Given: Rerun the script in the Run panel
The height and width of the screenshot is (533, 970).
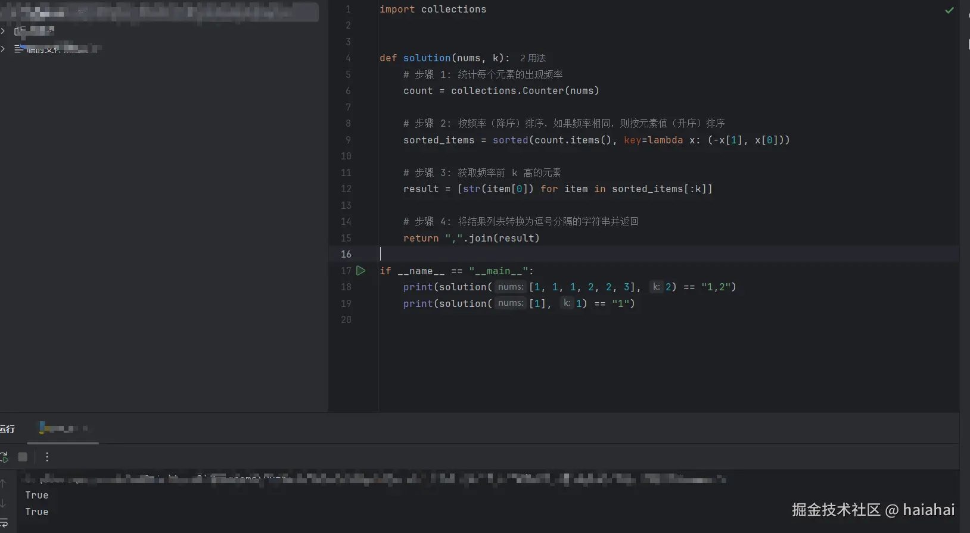Looking at the screenshot, I should tap(4, 457).
